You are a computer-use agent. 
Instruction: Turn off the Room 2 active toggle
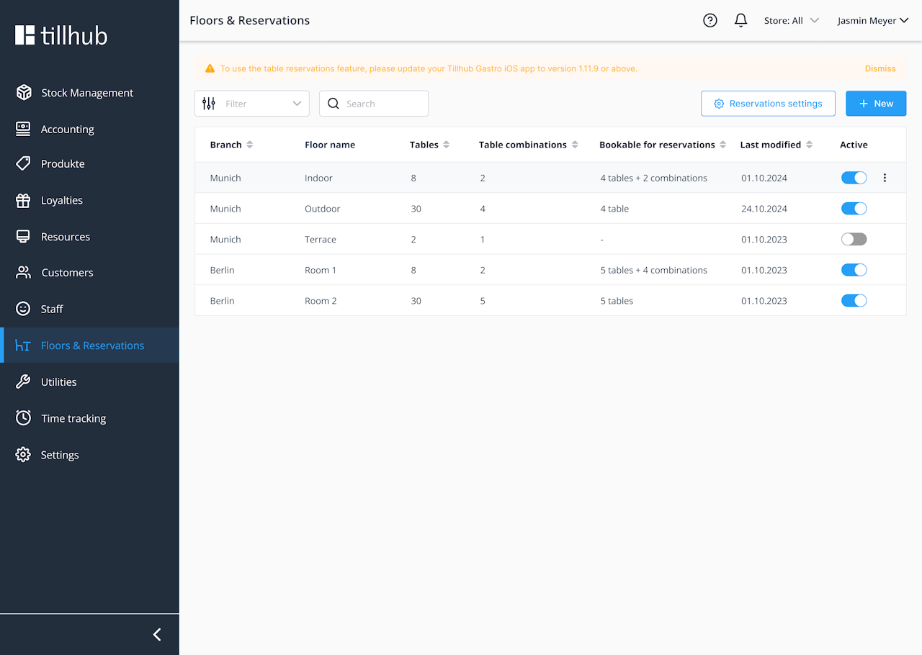pyautogui.click(x=854, y=301)
